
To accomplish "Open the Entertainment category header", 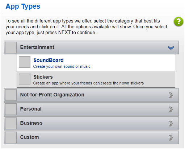I will 91,47.
